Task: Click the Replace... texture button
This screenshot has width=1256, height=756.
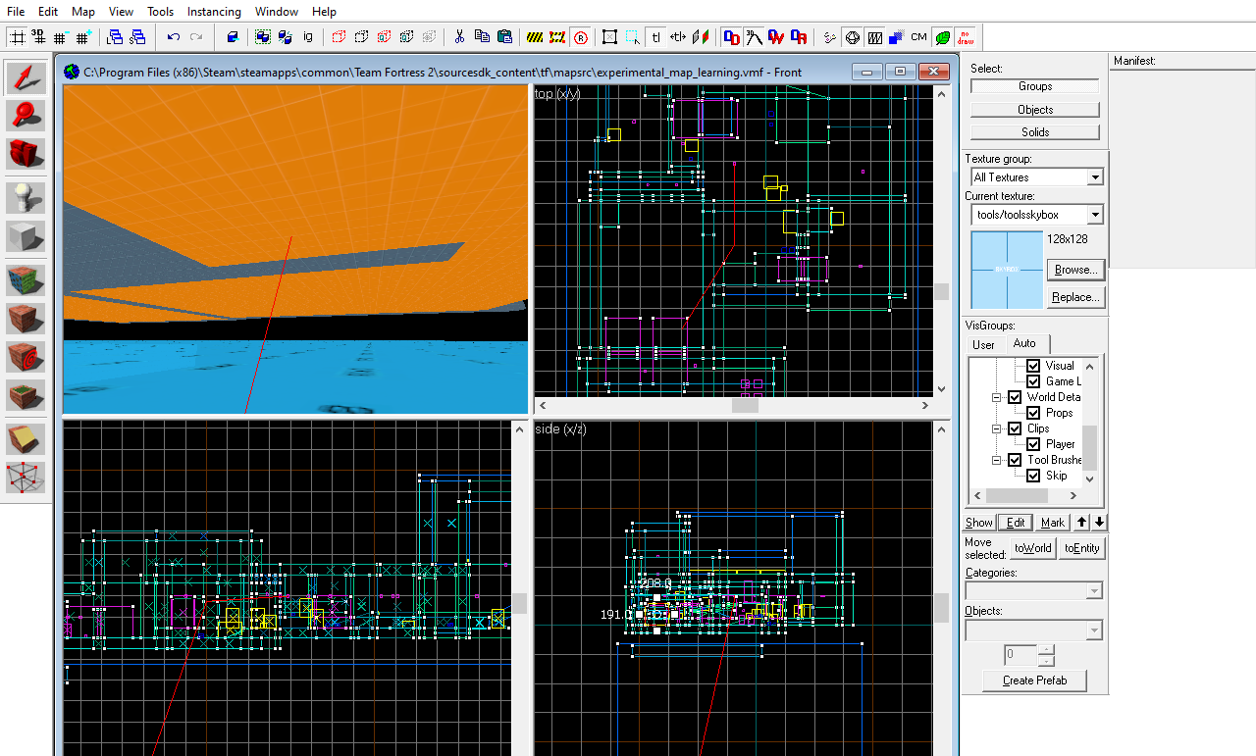Action: tap(1075, 296)
